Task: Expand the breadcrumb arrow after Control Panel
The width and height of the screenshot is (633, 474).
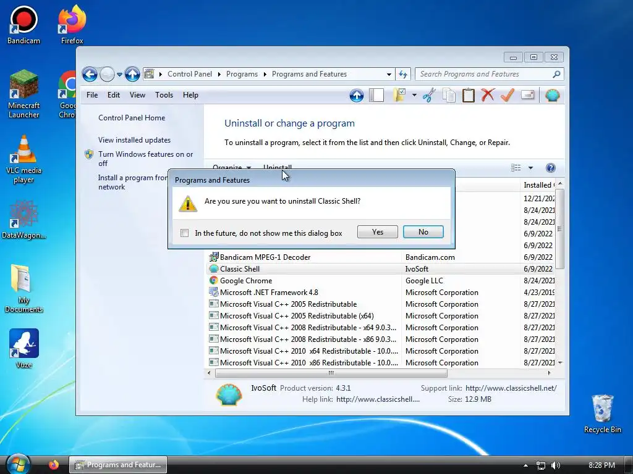Action: tap(219, 74)
